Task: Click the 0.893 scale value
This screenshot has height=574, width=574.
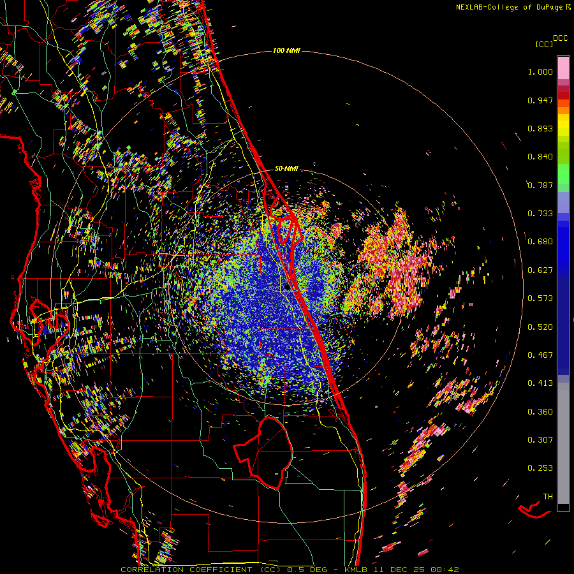Action: (x=540, y=128)
